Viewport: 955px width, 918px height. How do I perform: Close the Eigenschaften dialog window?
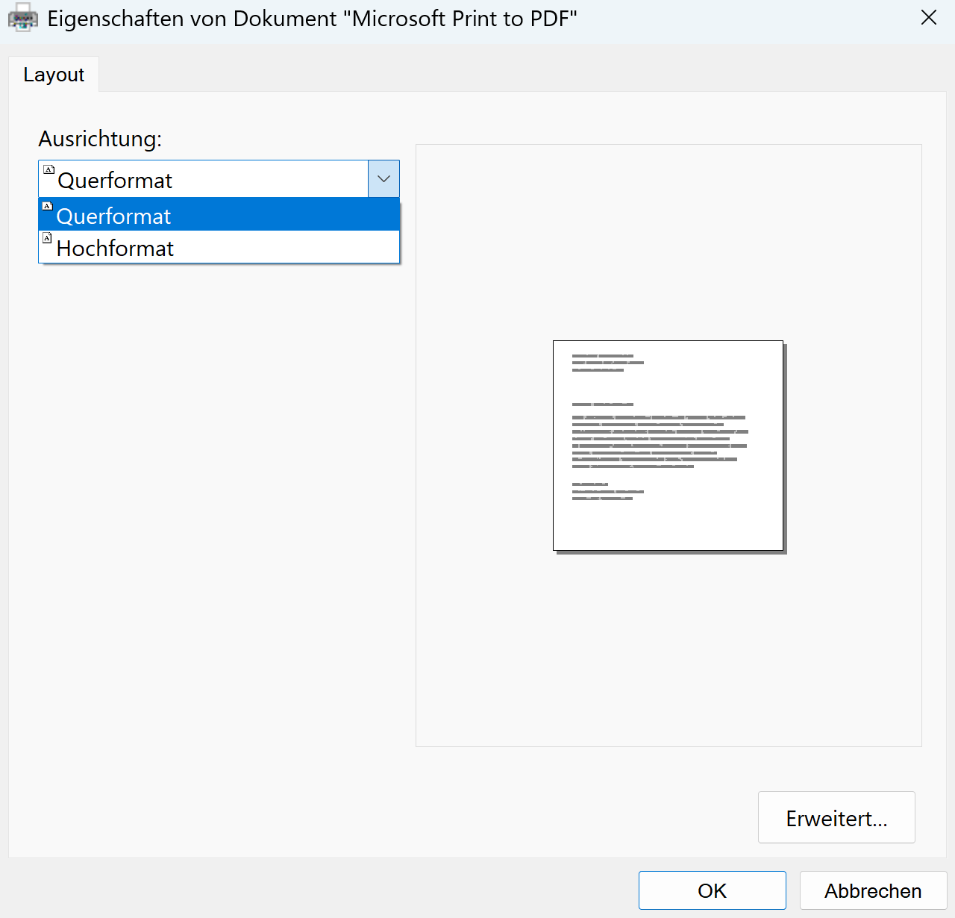[x=928, y=18]
